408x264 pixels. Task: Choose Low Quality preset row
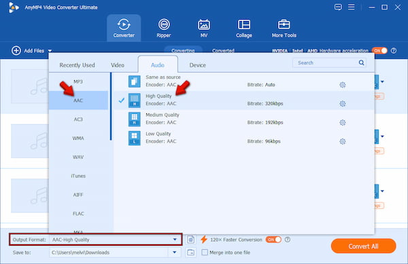coord(244,138)
